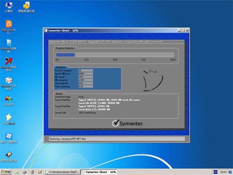Launch the 分区助手 desktop icon
The width and height of the screenshot is (233, 175).
[8, 99]
